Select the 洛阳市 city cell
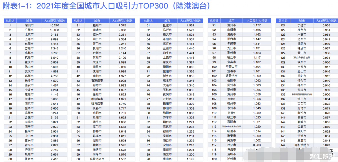This screenshot has width=338, height=162. point(167,39)
